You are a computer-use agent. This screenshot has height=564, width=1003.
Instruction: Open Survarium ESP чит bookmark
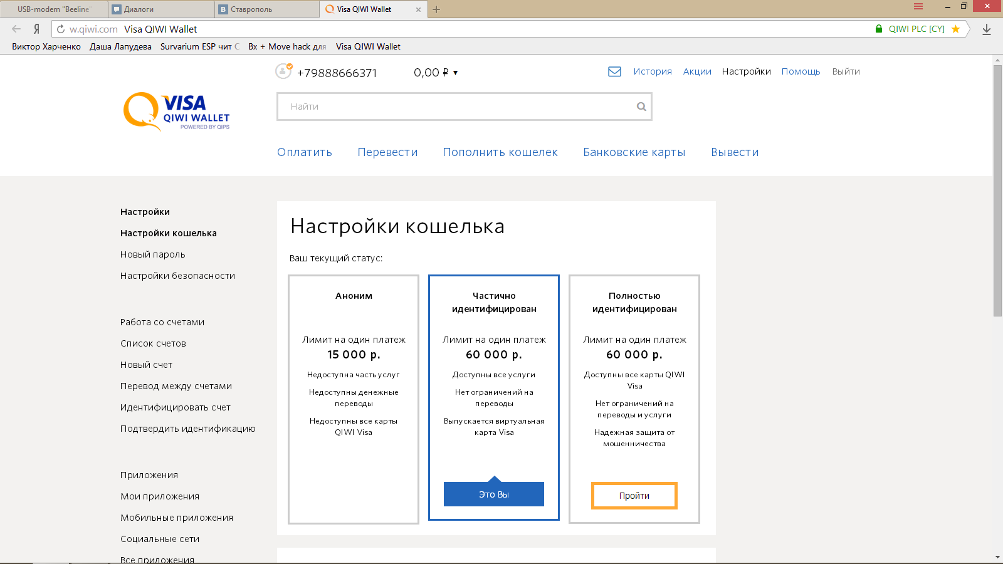(200, 46)
